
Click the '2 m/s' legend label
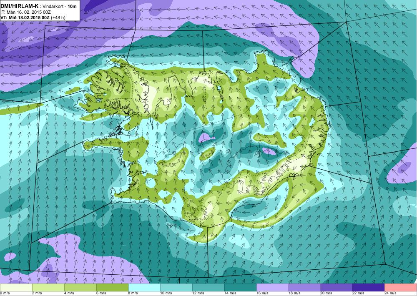[37, 293]
